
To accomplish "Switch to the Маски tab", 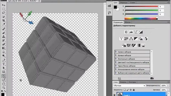I will pos(127,22).
